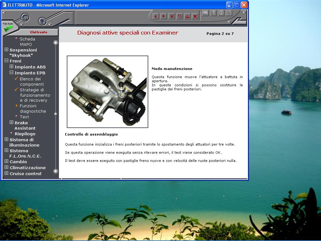Expand the Sistema di illuminazione node
The width and height of the screenshot is (321, 241).
coord(6,139)
